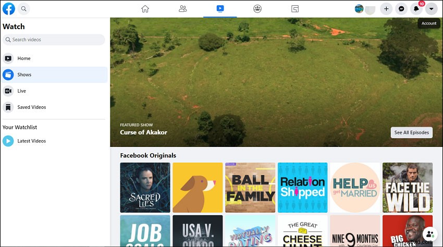Open the Nine Months show thumbnail

point(355,231)
